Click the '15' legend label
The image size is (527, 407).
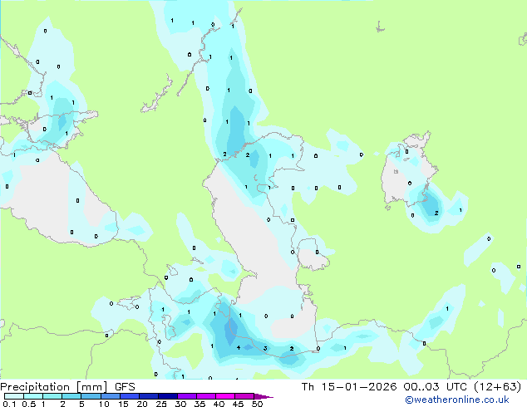(x=123, y=404)
